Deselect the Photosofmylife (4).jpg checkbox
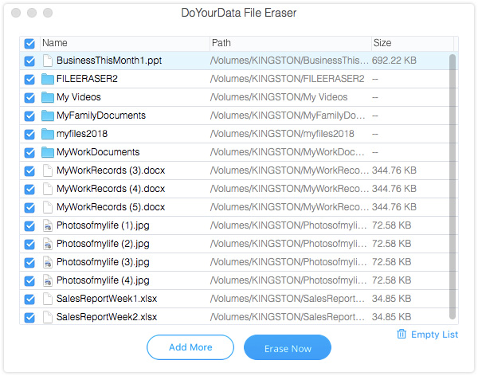This screenshot has width=478, height=376. click(x=29, y=280)
